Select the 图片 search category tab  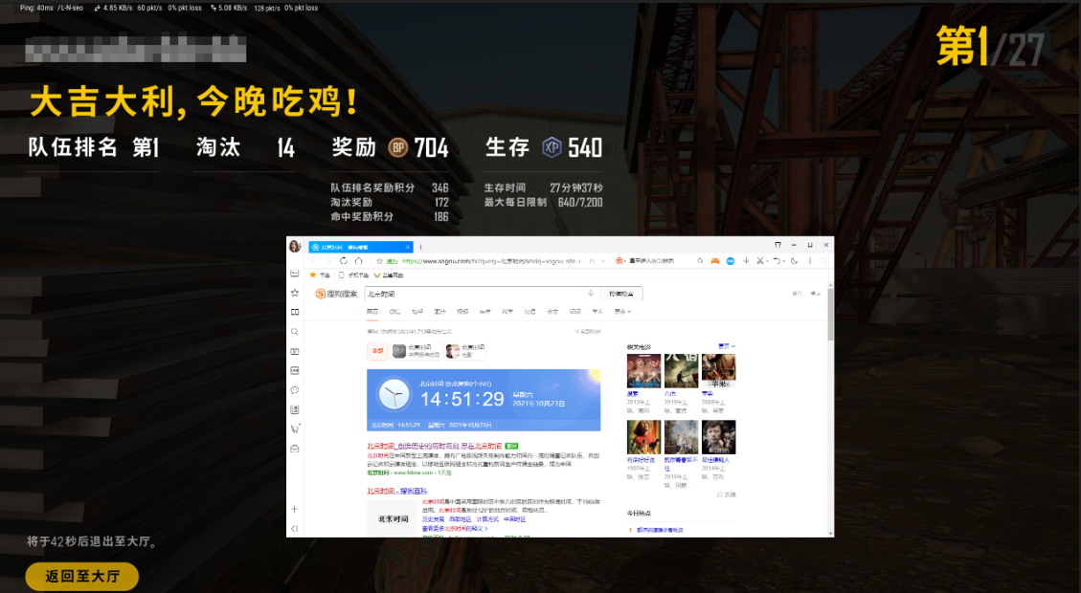point(439,311)
